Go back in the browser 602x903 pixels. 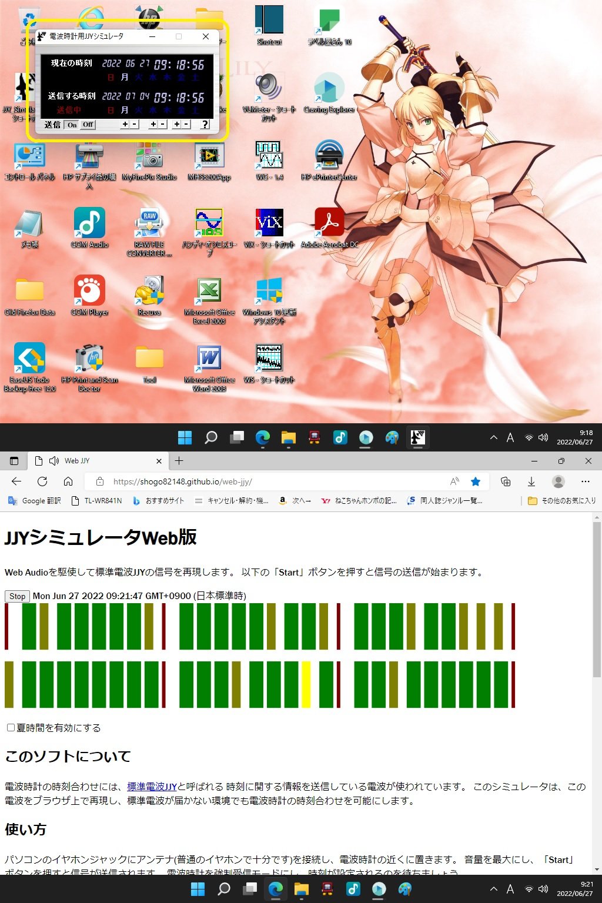coord(16,481)
